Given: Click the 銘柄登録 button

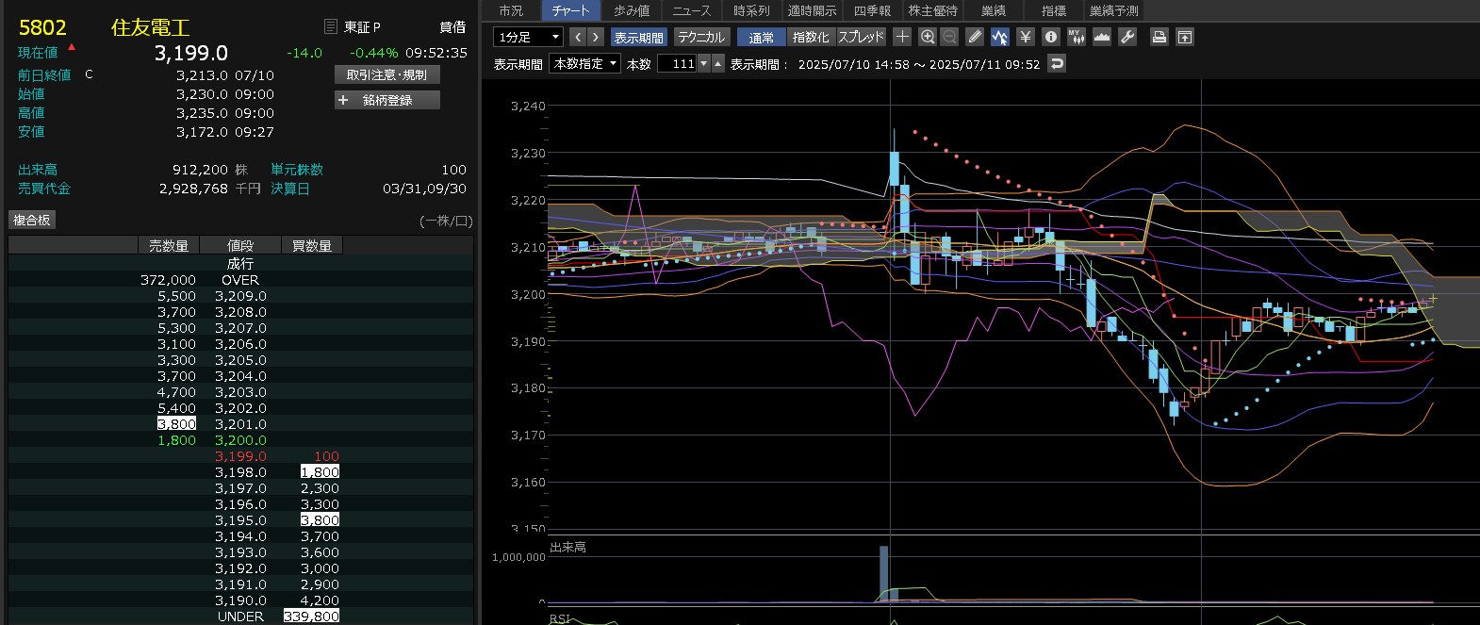Looking at the screenshot, I should coord(387,100).
